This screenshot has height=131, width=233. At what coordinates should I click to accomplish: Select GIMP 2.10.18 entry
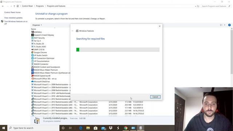[39, 49]
